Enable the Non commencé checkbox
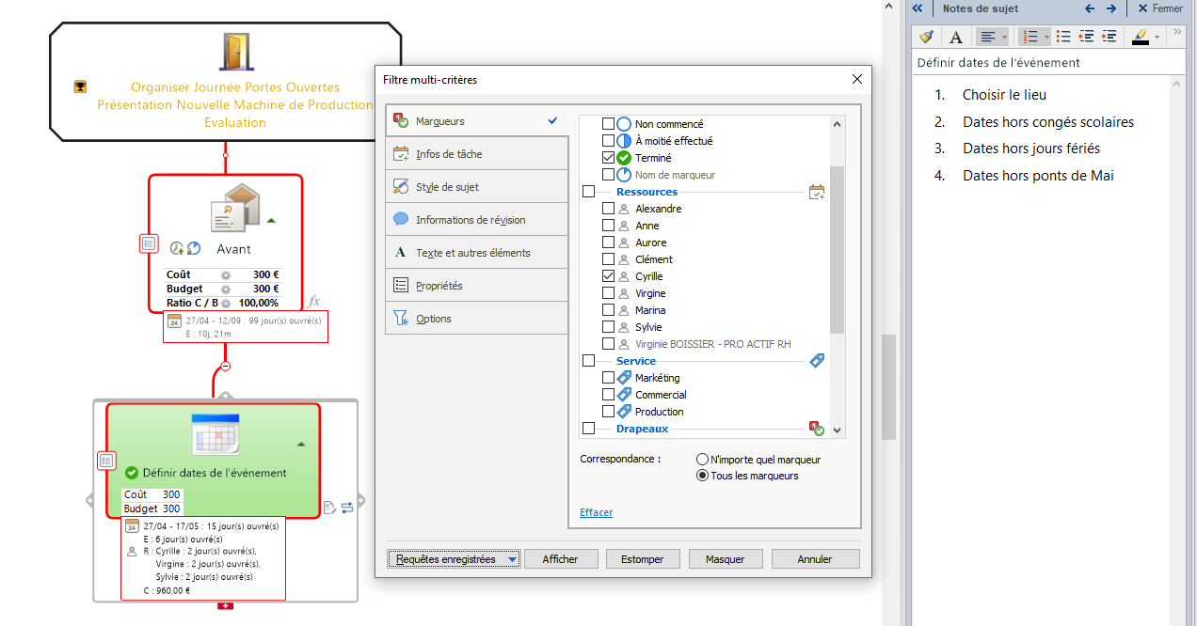Screen dimensions: 1197x626 (608, 124)
